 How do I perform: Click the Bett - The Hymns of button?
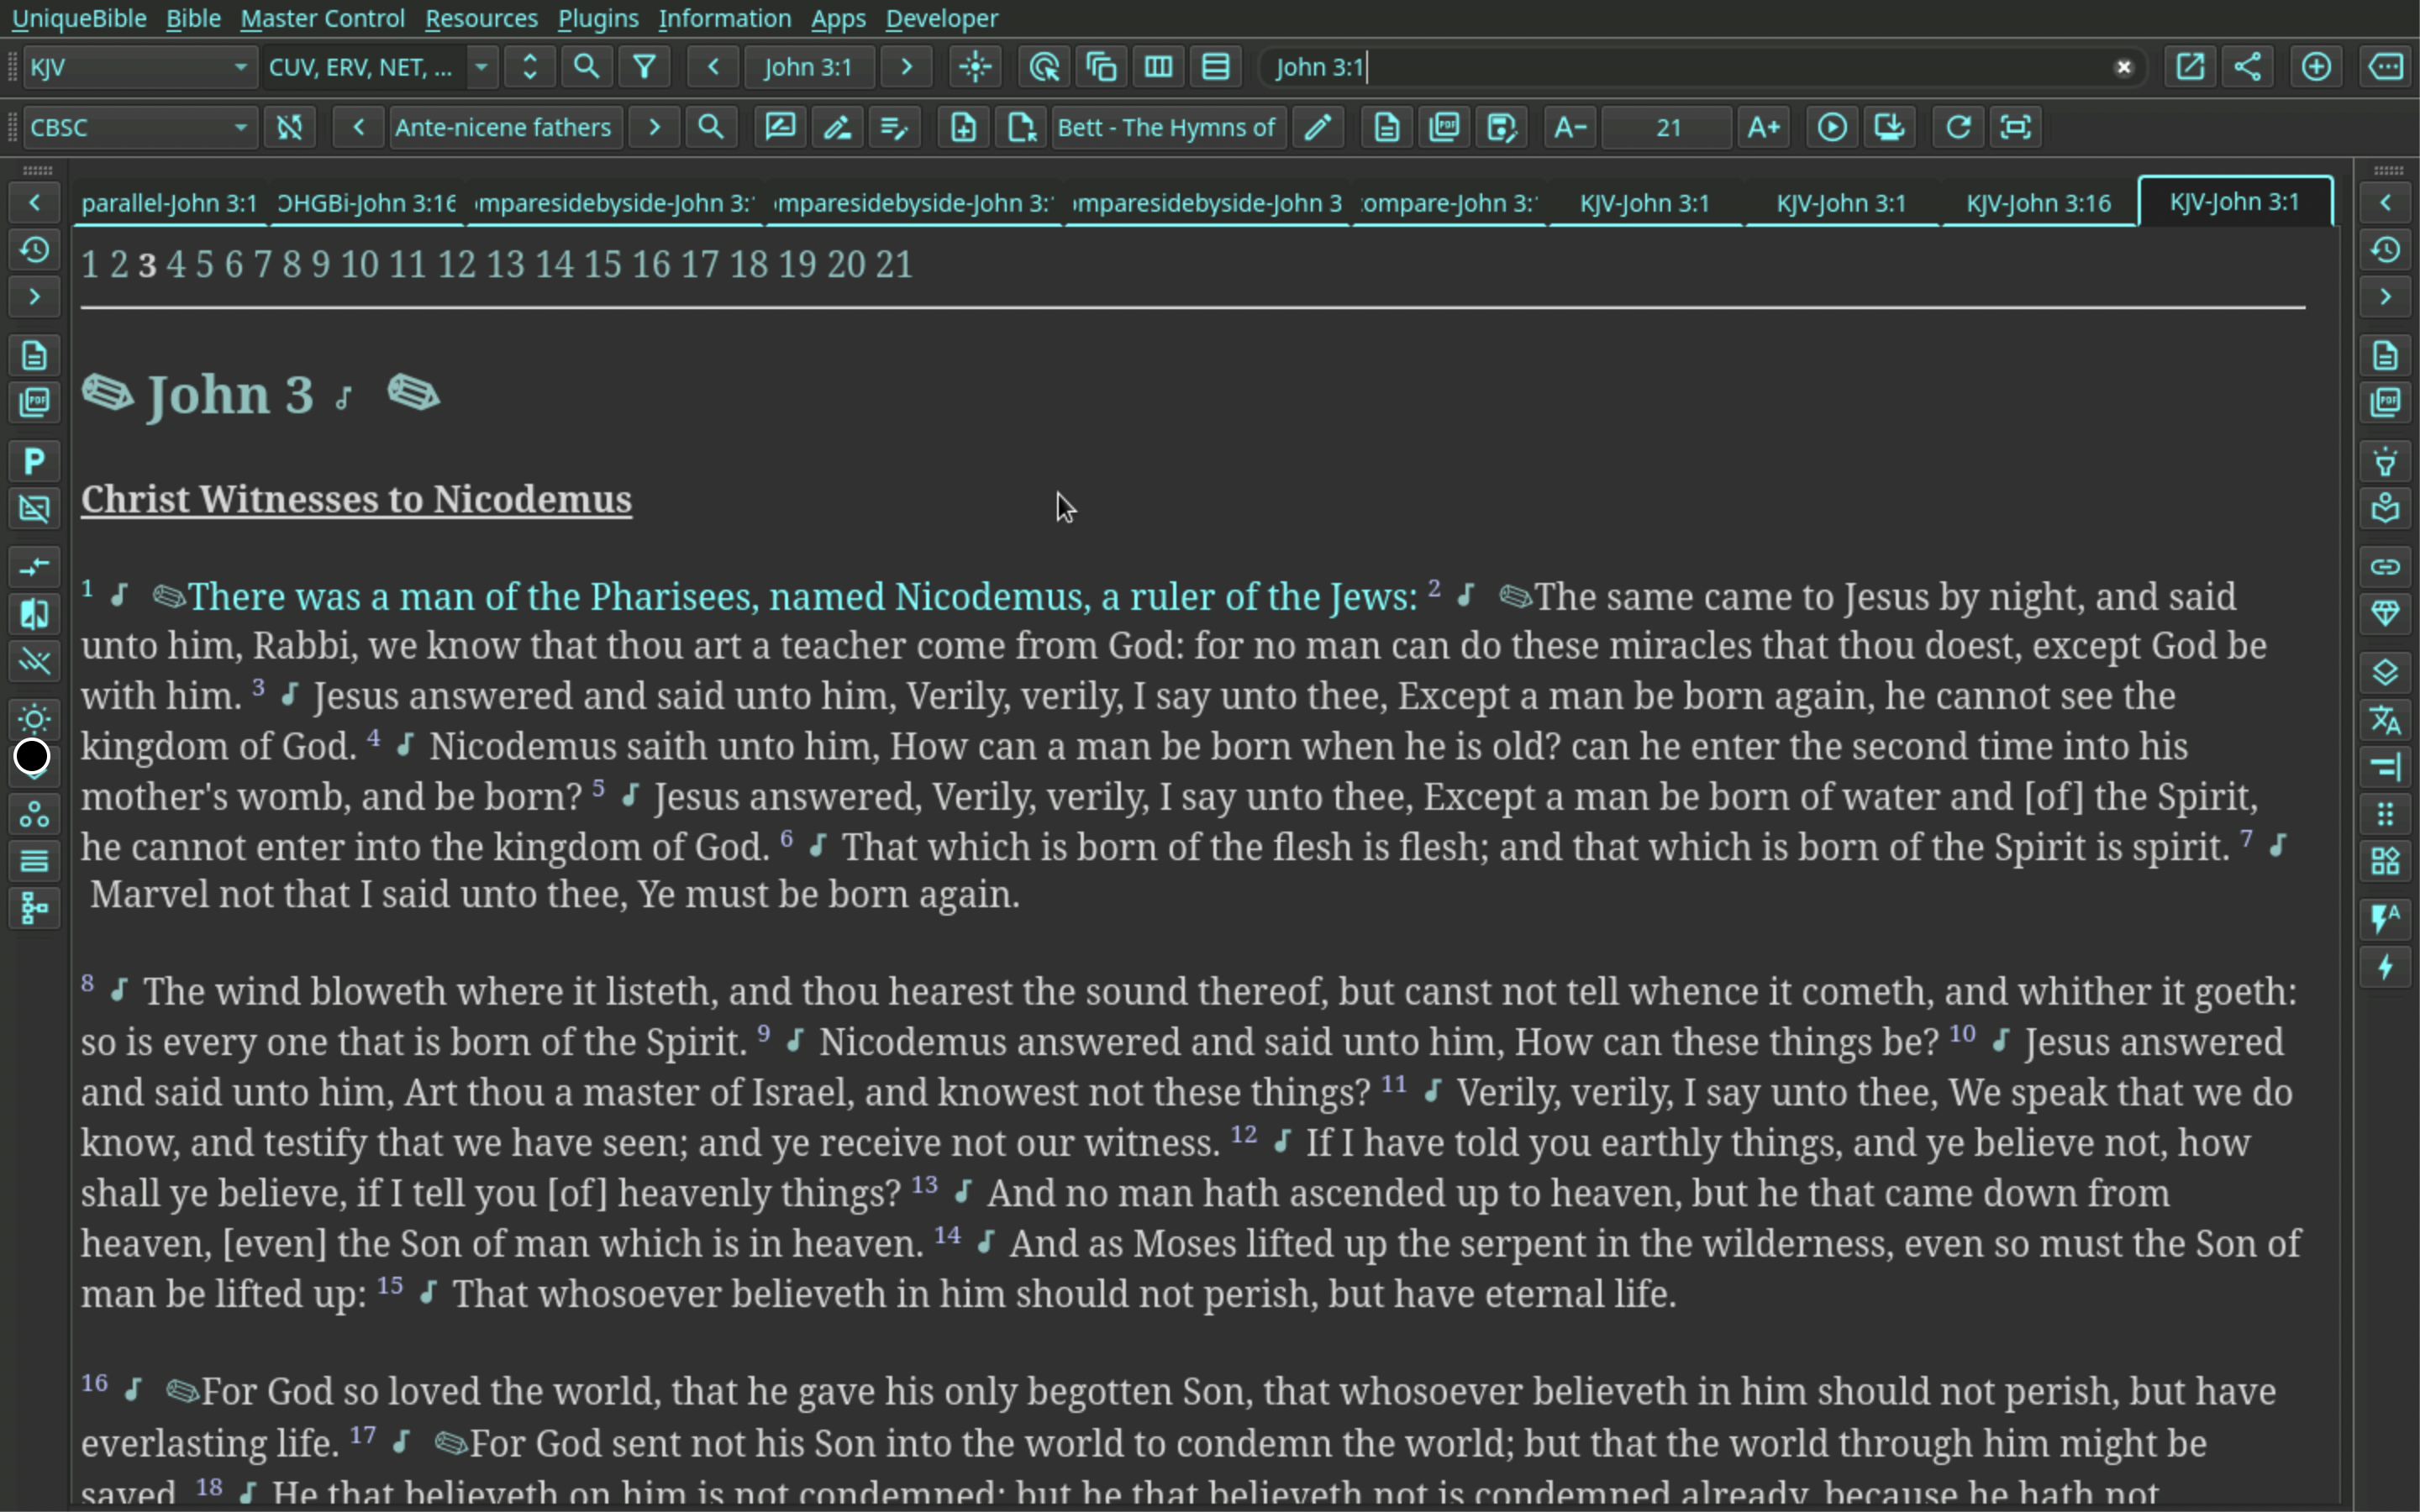click(1167, 127)
